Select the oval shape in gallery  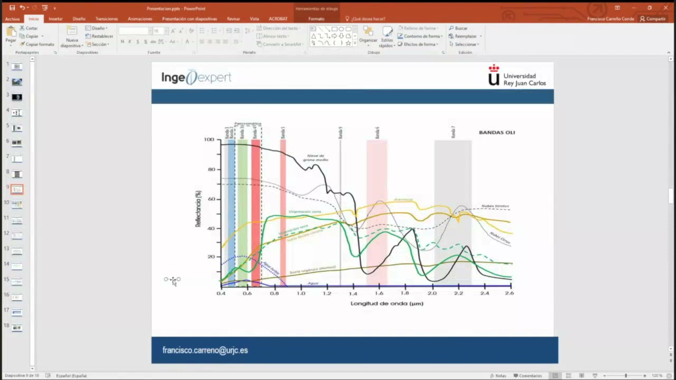[341, 29]
